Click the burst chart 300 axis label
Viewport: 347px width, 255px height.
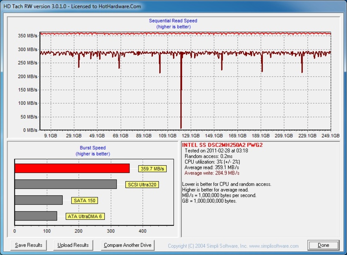[x=111, y=231]
